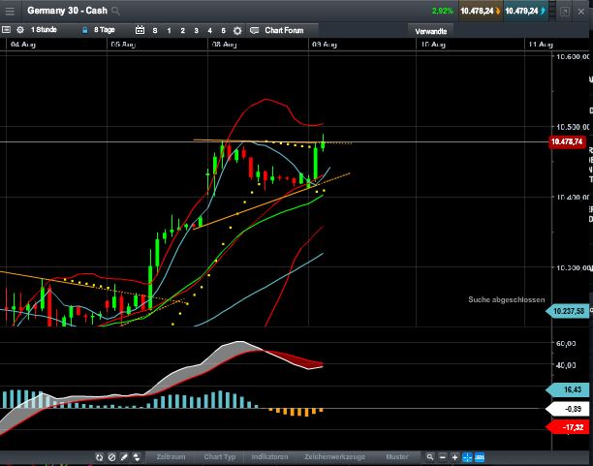593x466 pixels.
Task: Open the Zeitraum menu
Action: tap(171, 457)
